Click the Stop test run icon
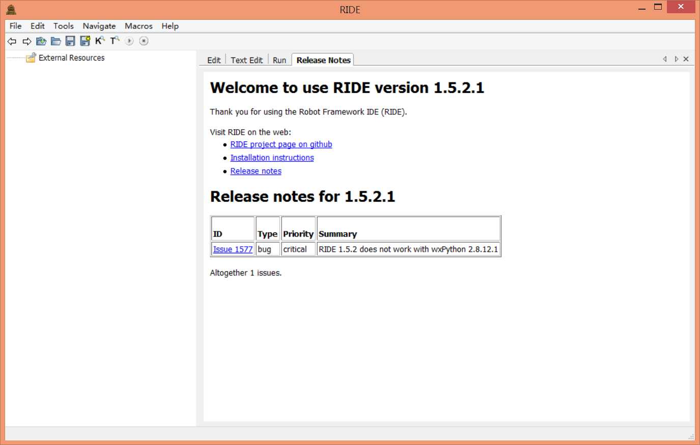 (x=144, y=41)
